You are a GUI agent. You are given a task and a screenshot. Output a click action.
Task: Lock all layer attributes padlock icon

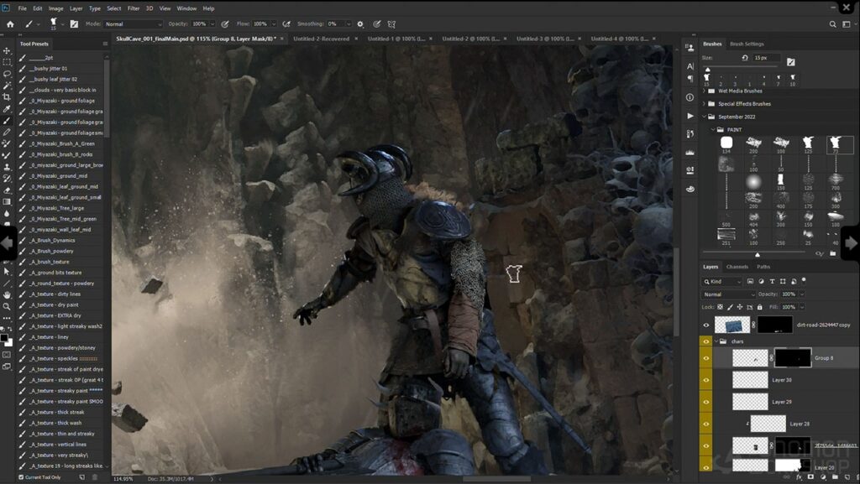tap(759, 307)
